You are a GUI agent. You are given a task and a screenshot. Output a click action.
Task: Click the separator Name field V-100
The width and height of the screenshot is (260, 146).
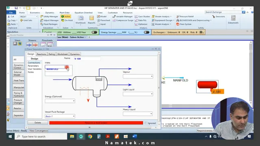click(x=87, y=59)
